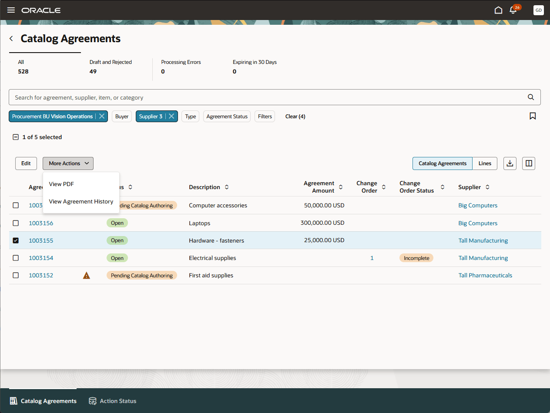Check the checkbox for agreement 1003156

[16, 223]
